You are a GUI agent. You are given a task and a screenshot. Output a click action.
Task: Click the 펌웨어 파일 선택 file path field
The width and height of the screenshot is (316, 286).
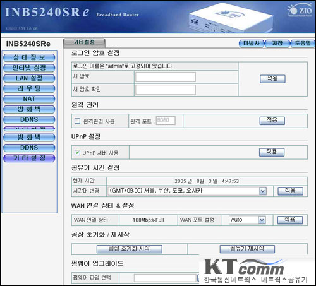[165, 278]
